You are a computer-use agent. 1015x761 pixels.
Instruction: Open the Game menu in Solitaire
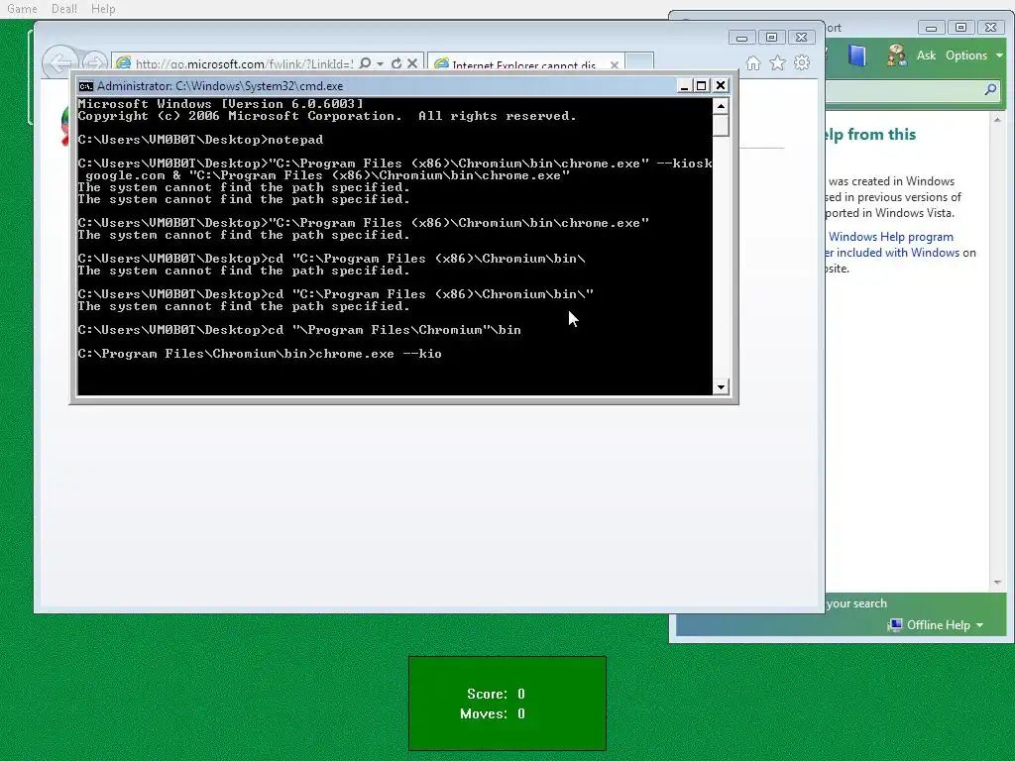[22, 9]
